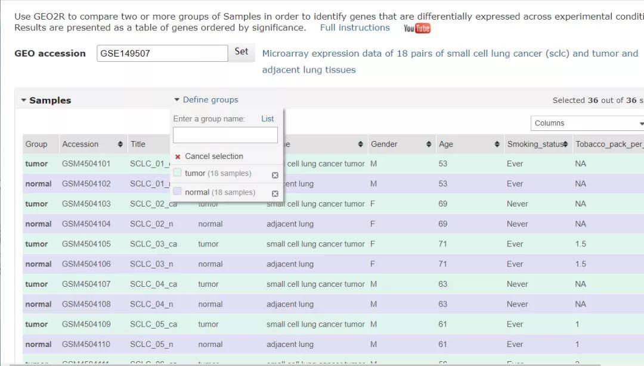Viewport: 644px width, 366px height.
Task: Click Age cell 69 in GSM4504103 row
Action: click(x=442, y=204)
